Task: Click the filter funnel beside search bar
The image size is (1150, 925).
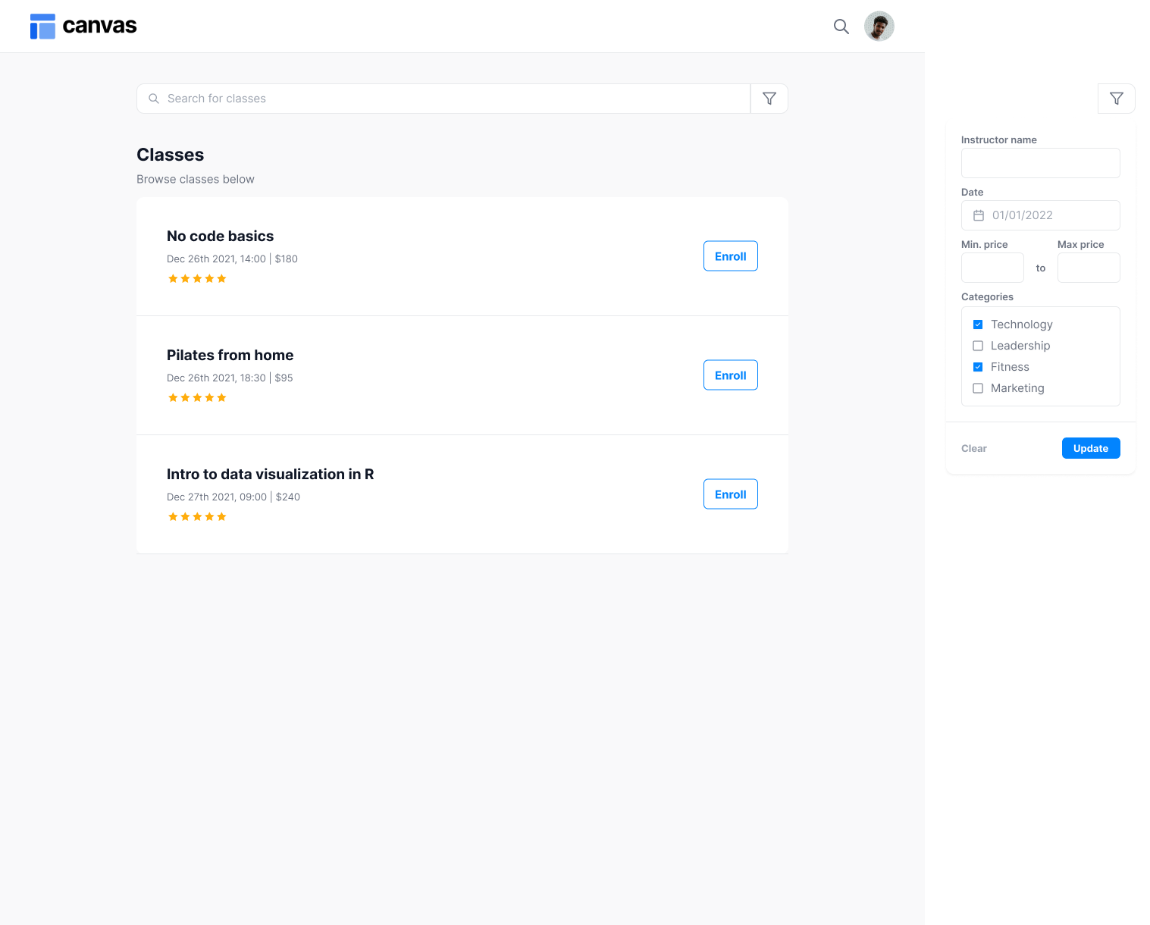Action: (769, 99)
